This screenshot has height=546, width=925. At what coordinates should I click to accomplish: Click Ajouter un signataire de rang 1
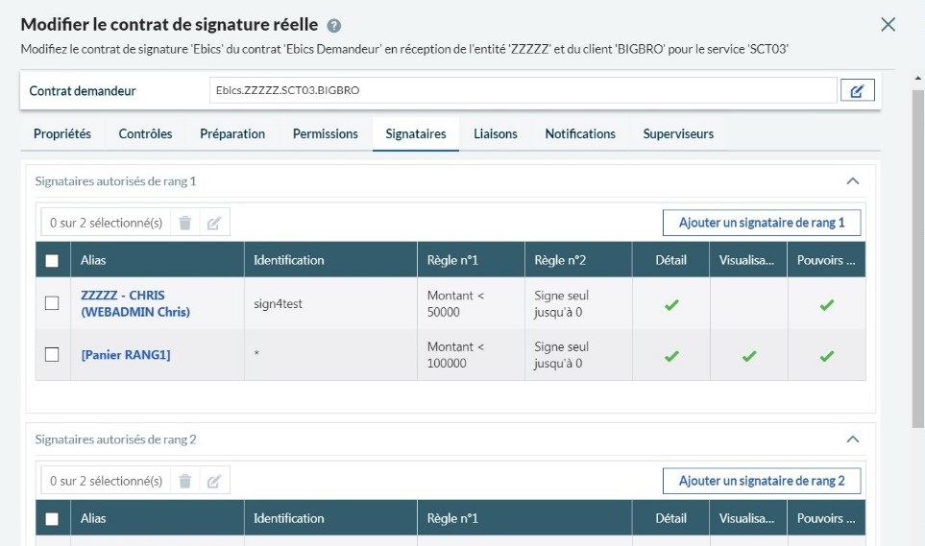762,223
